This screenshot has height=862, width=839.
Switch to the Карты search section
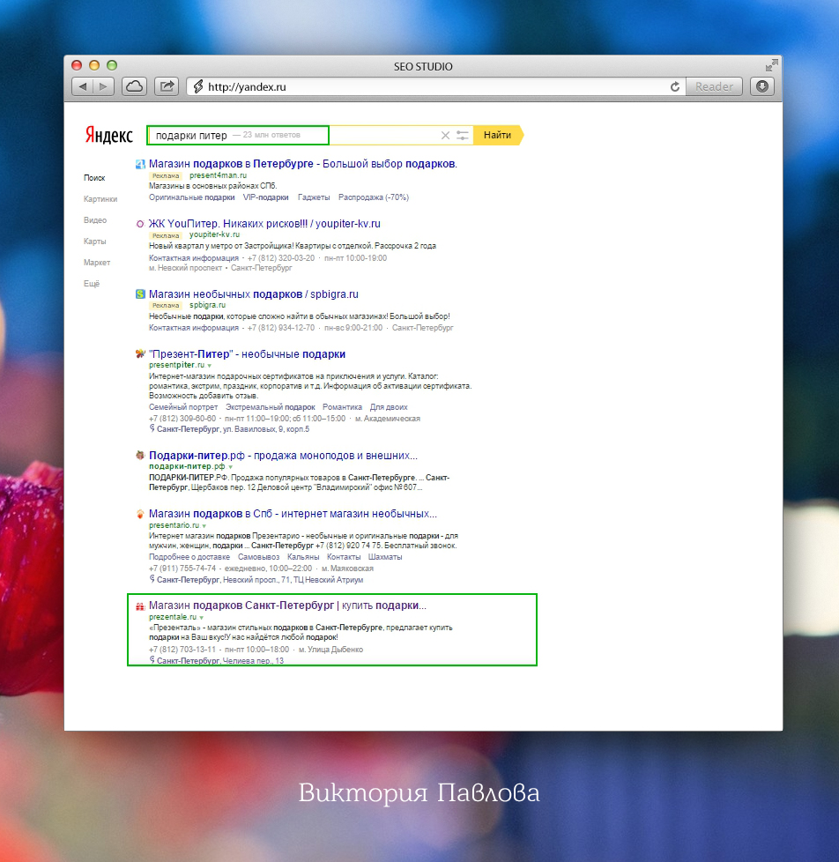coord(94,242)
